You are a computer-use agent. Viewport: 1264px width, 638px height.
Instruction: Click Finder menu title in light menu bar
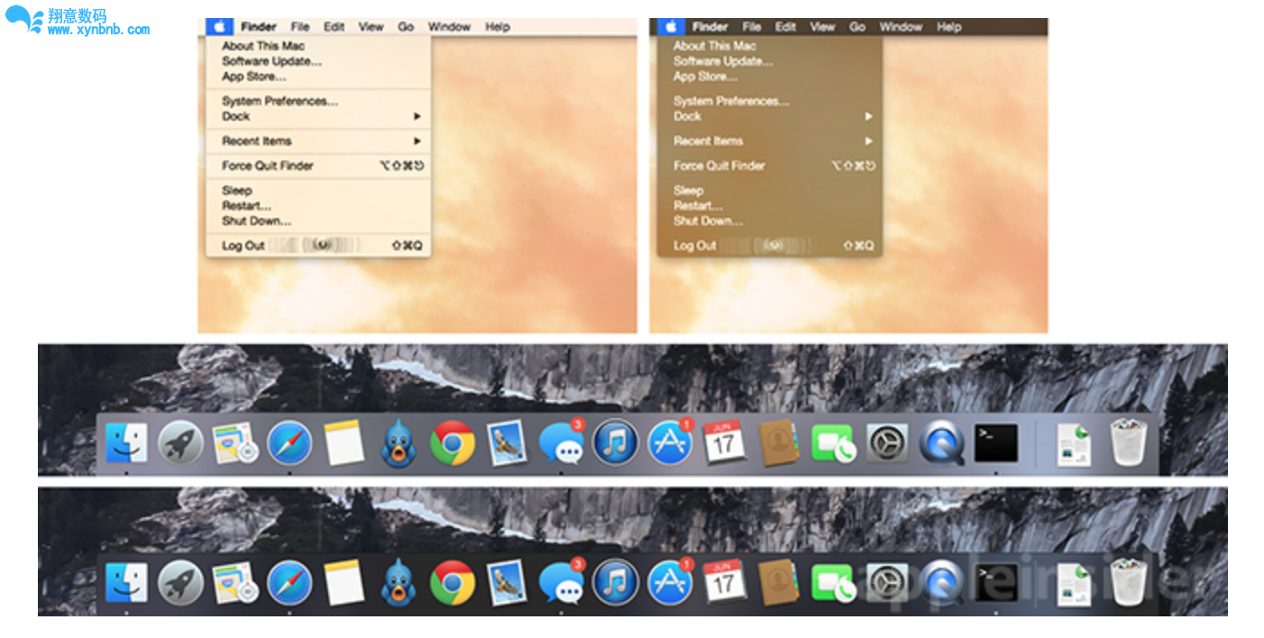tap(259, 27)
